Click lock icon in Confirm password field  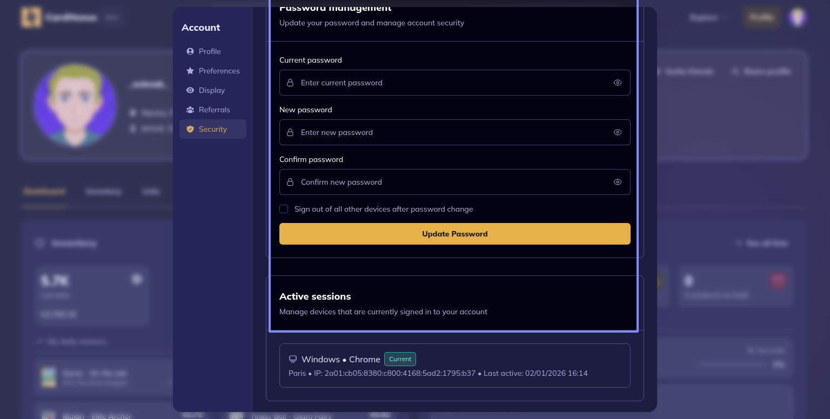point(290,182)
